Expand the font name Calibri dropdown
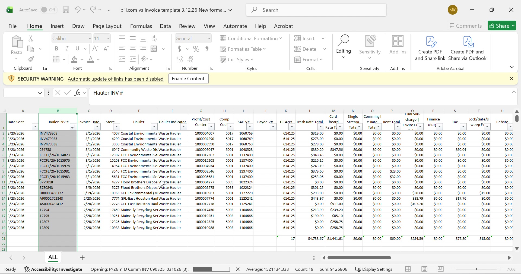The image size is (521, 274). 90,39
